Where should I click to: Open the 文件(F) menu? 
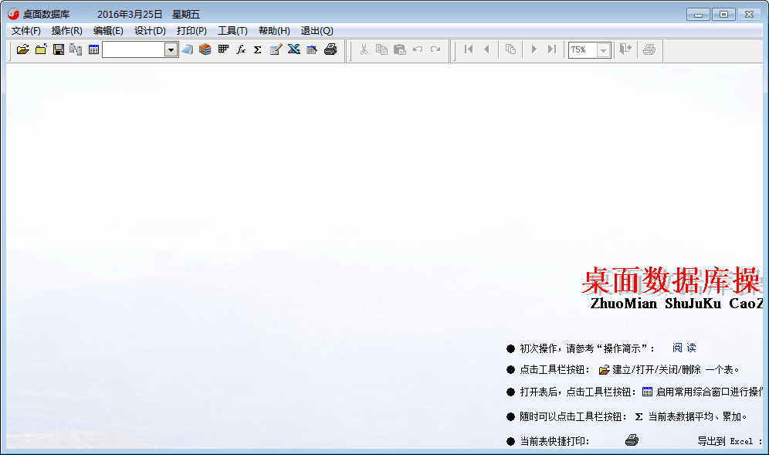pyautogui.click(x=25, y=31)
